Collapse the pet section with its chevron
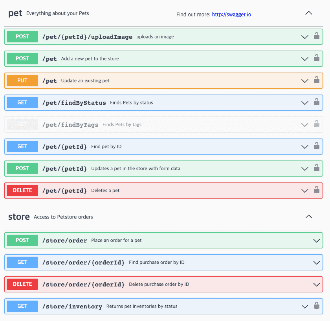330x321 pixels. (309, 13)
